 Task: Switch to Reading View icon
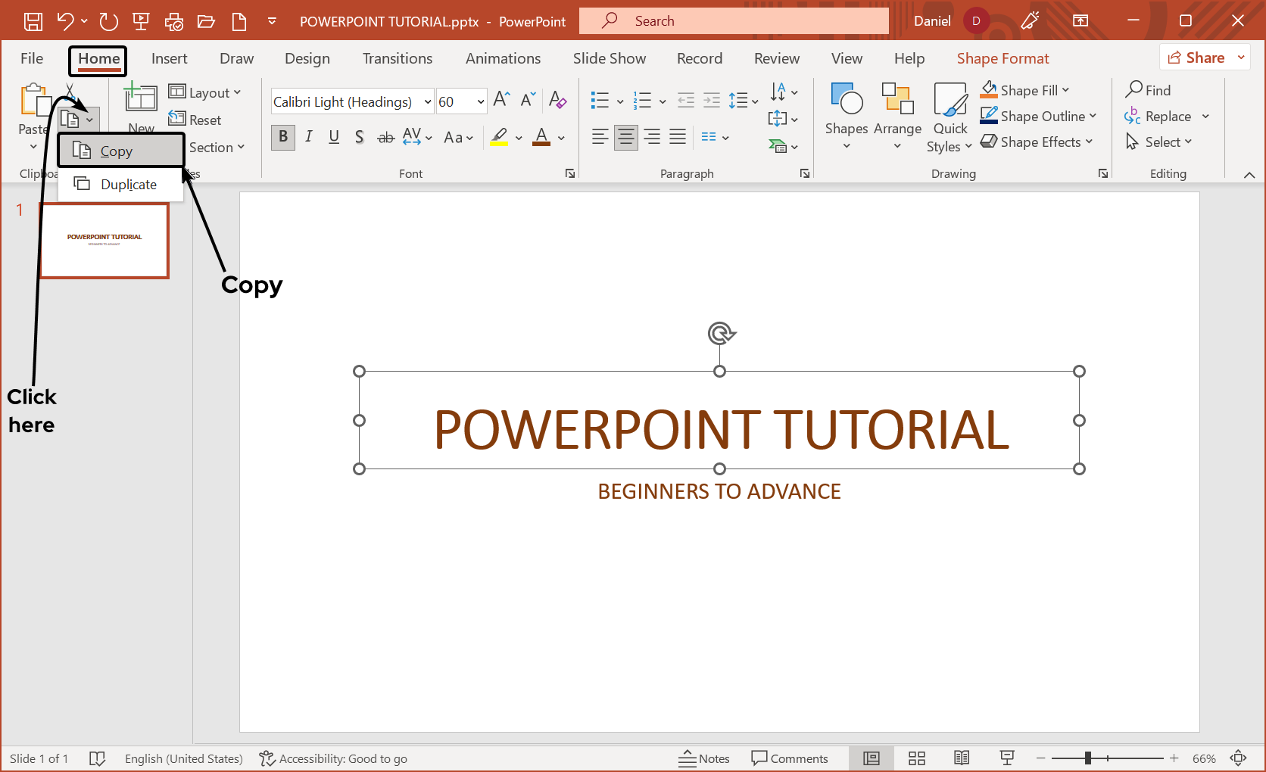(962, 758)
